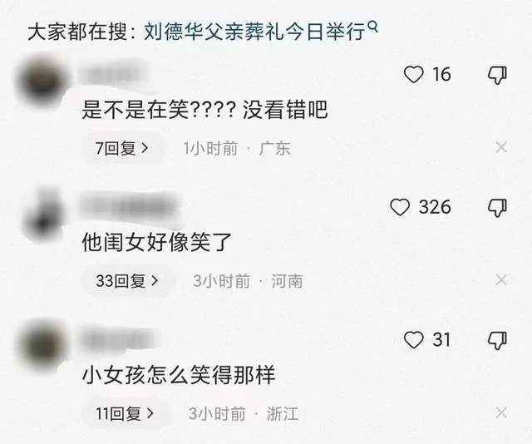The width and height of the screenshot is (532, 444).
Task: Expand the 7回复 replies
Action: (121, 148)
